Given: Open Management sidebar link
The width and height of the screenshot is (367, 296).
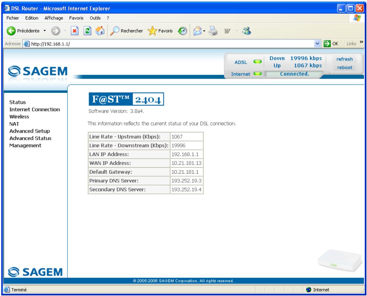Looking at the screenshot, I should [x=25, y=145].
